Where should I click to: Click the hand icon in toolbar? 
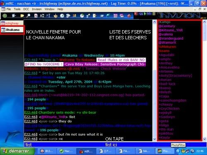(55, 16)
